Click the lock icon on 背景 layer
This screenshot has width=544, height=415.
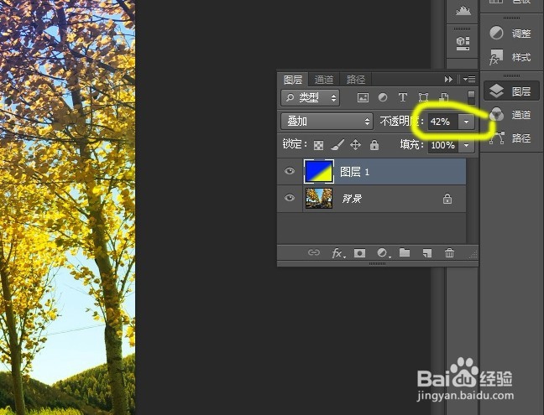pos(447,199)
